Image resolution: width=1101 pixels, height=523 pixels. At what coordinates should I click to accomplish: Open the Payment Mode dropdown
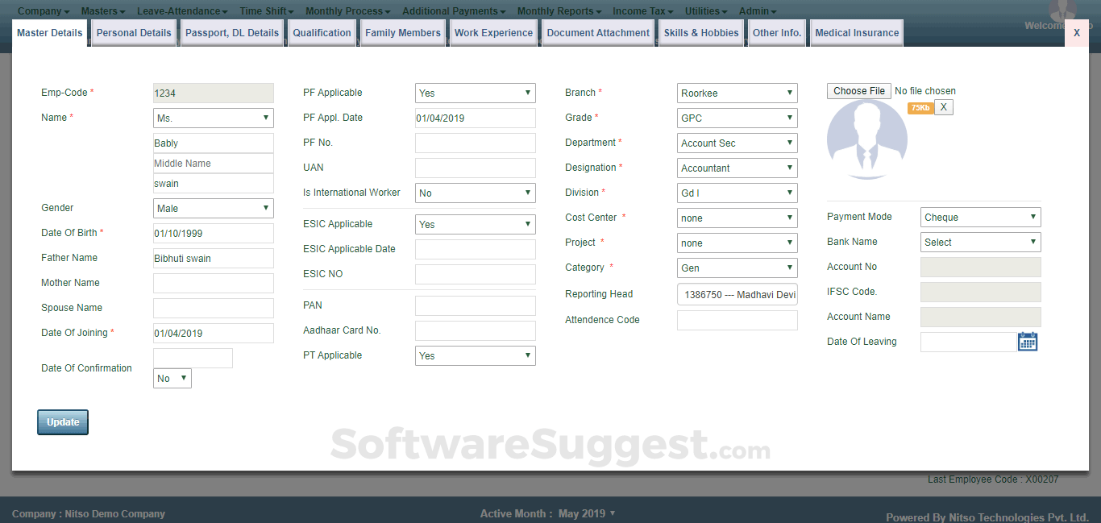pos(981,217)
